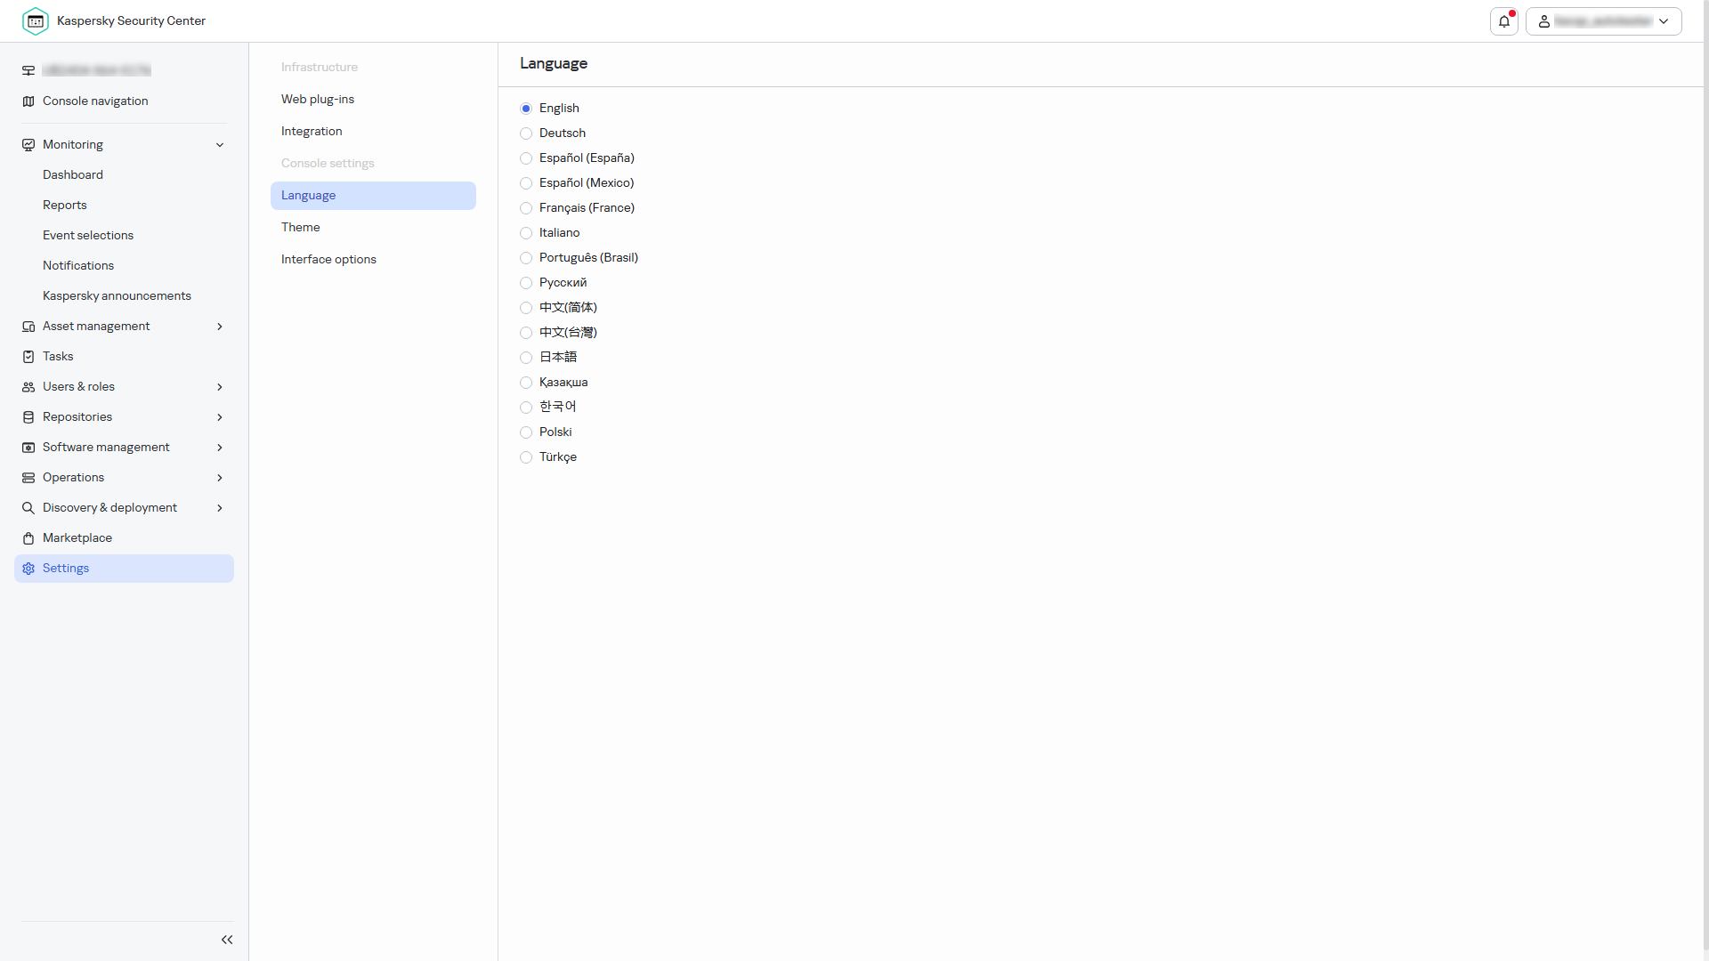
Task: Expand the Repositories chevron
Action: pos(220,417)
